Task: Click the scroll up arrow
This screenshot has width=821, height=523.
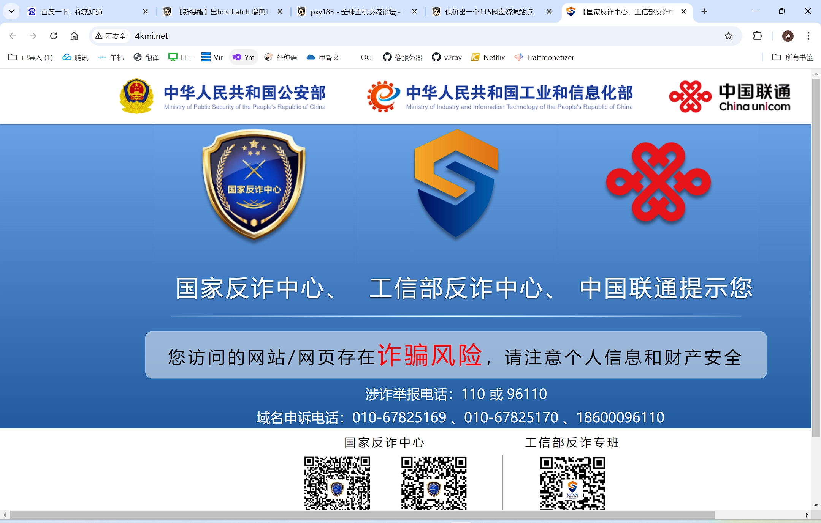Action: [816, 74]
